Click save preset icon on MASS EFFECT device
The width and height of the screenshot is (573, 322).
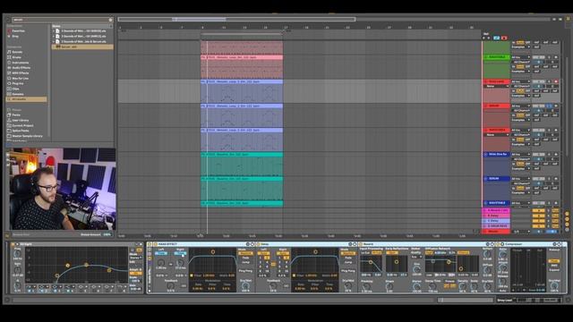click(x=252, y=244)
